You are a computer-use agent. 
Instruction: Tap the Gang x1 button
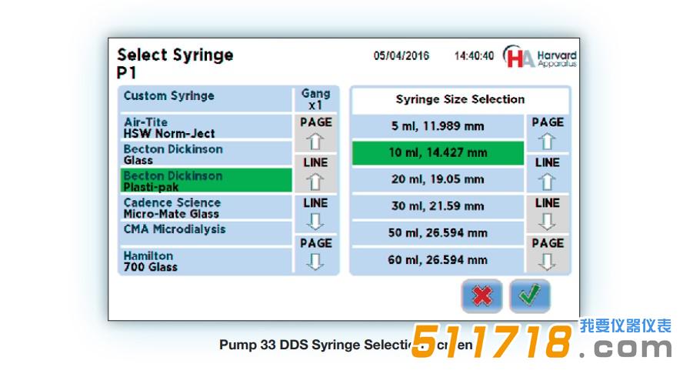coord(315,99)
